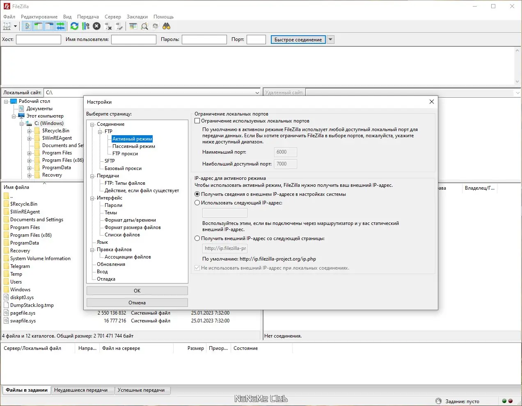Click the pagefile.sys file icon
This screenshot has height=406, width=522.
coord(6,313)
